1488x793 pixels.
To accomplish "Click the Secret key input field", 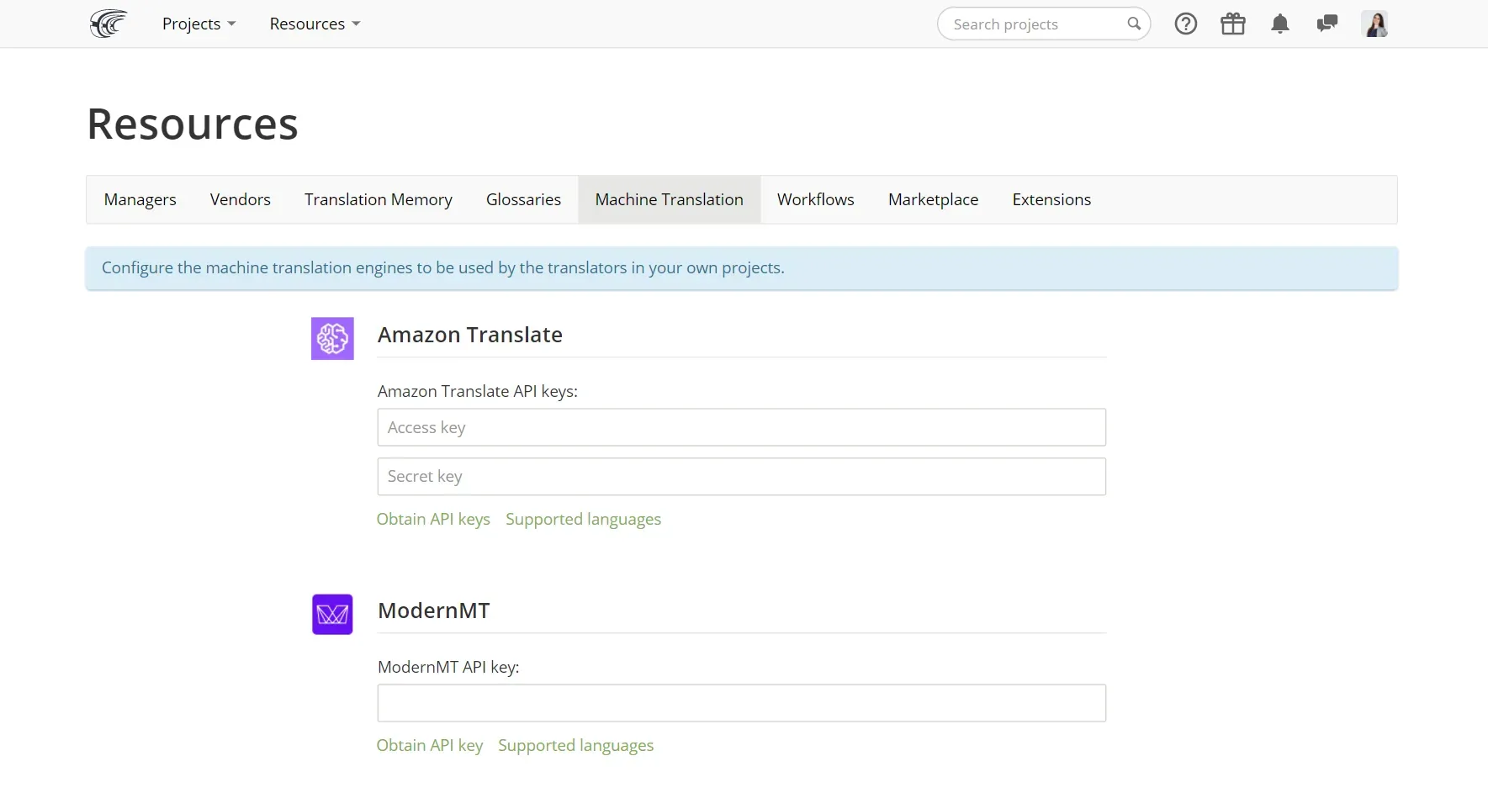I will pos(741,477).
